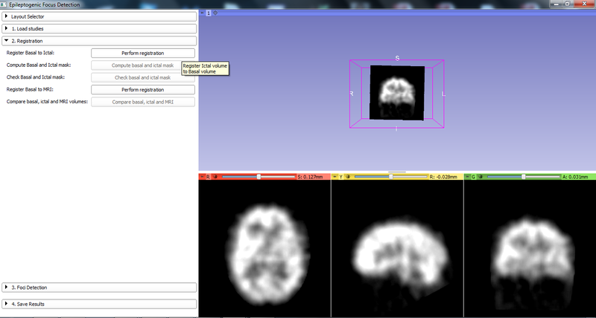Image resolution: width=596 pixels, height=318 pixels.
Task: Click the red axial slice offset slider
Action: point(258,177)
